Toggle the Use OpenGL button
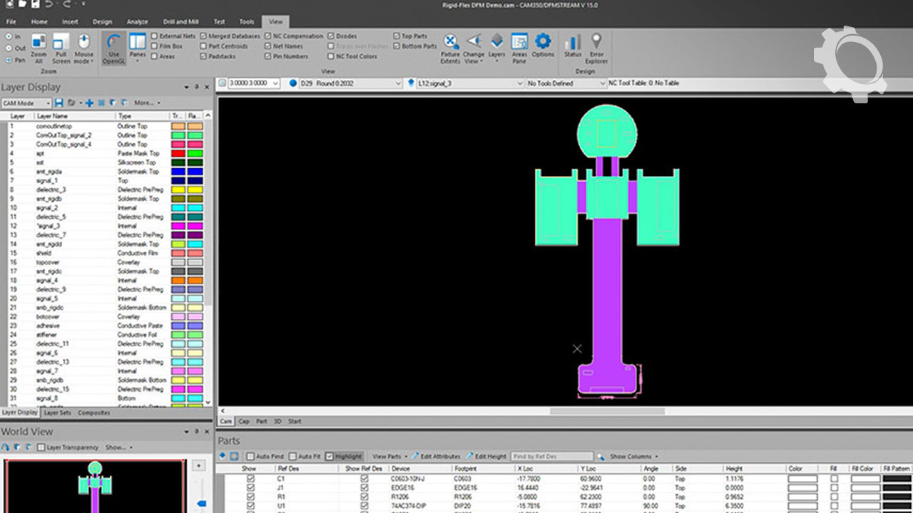The height and width of the screenshot is (513, 913). (113, 48)
